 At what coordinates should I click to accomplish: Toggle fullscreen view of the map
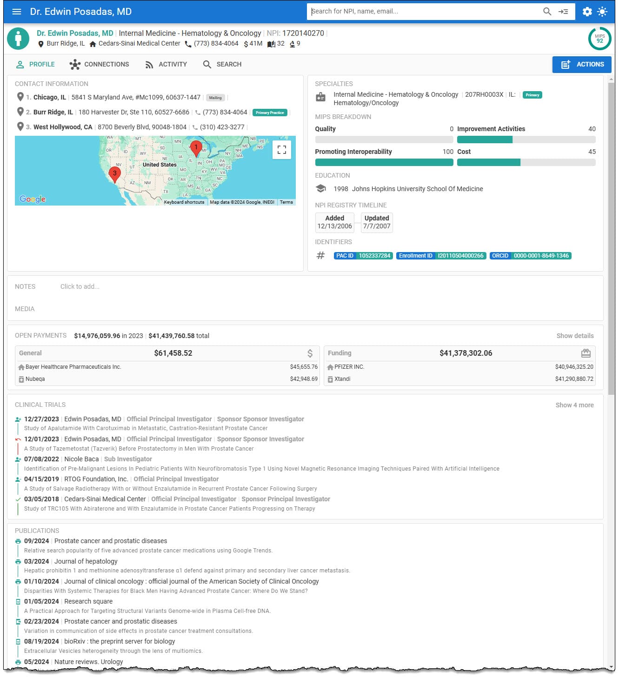point(282,150)
